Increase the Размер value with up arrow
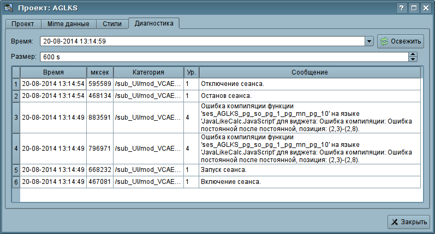The width and height of the screenshot is (435, 234). click(413, 54)
